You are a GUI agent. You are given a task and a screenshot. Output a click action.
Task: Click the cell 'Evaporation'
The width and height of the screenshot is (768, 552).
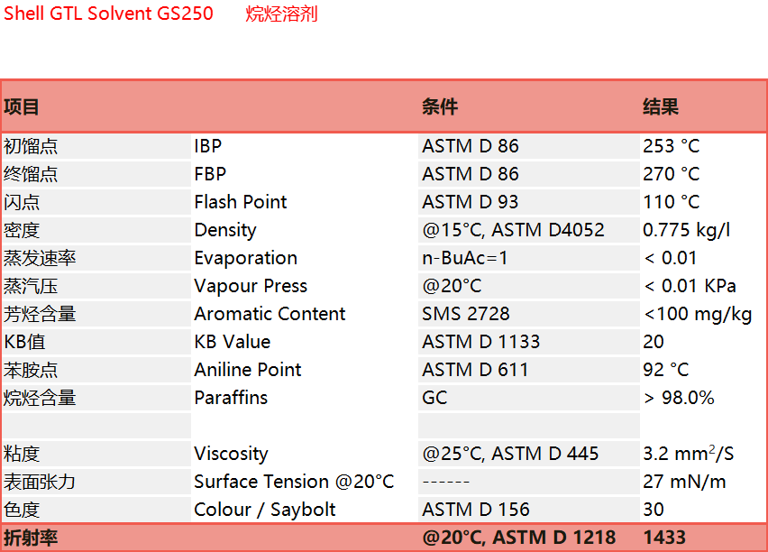(246, 258)
